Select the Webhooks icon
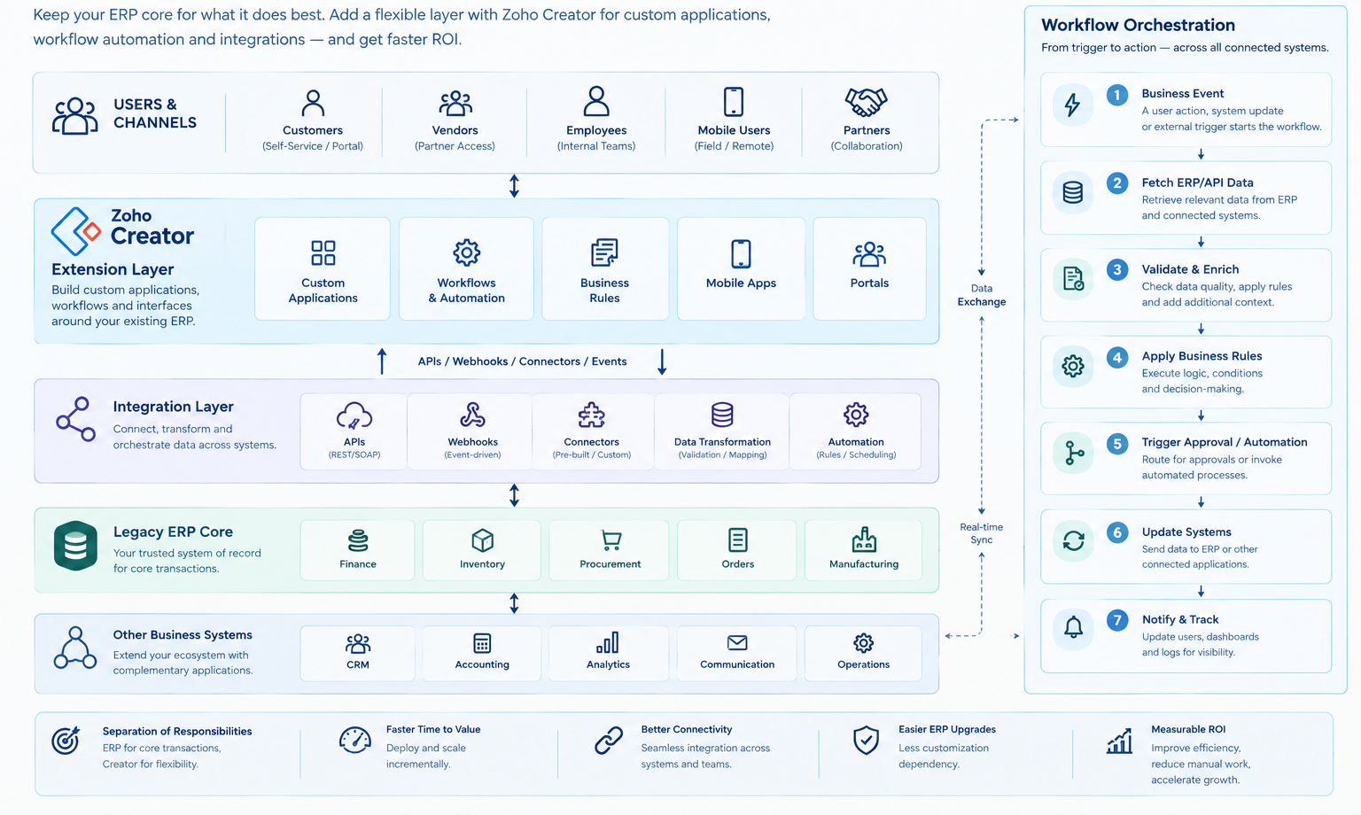The width and height of the screenshot is (1361, 815). [472, 415]
